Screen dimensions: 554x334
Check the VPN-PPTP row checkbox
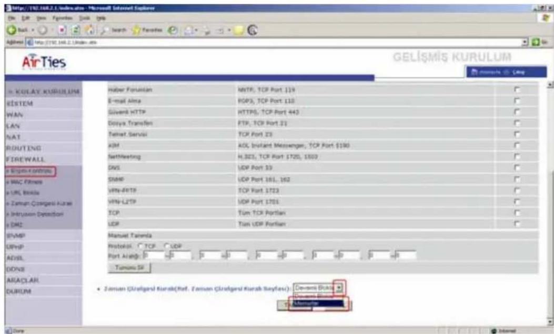(x=517, y=190)
